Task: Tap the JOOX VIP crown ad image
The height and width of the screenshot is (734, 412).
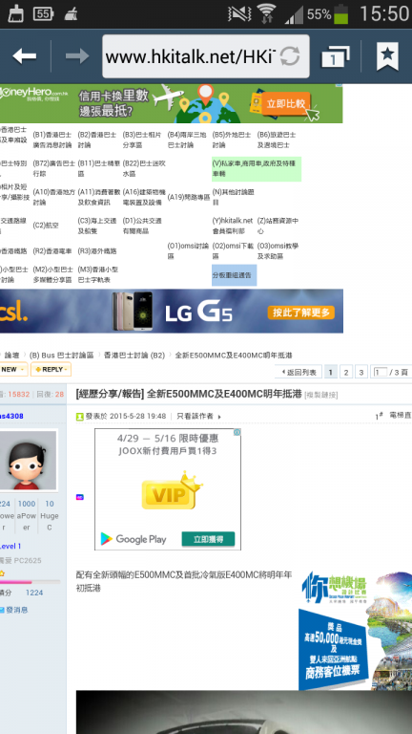Action: click(172, 490)
